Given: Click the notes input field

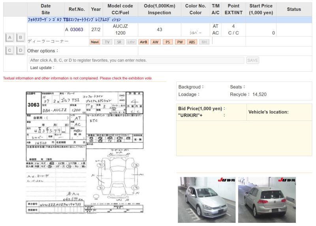Looking at the screenshot, I should [x=136, y=60].
